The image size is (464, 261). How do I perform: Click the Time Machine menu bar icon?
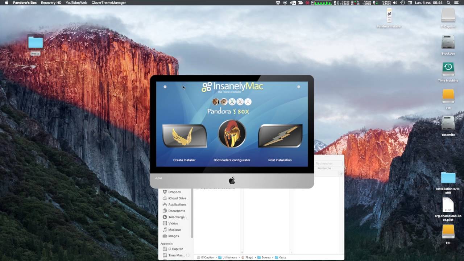pos(402,3)
